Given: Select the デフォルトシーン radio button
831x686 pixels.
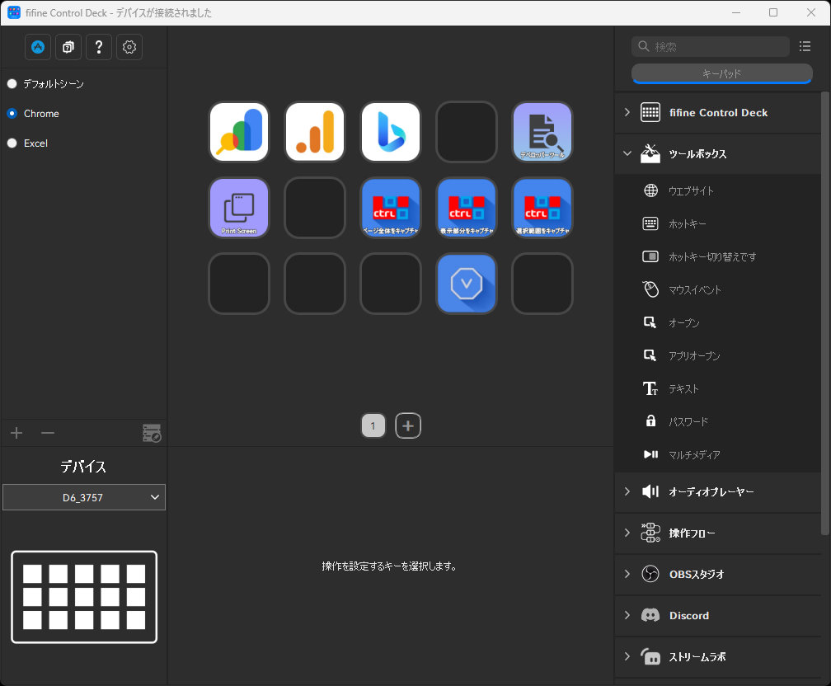Looking at the screenshot, I should tap(12, 83).
